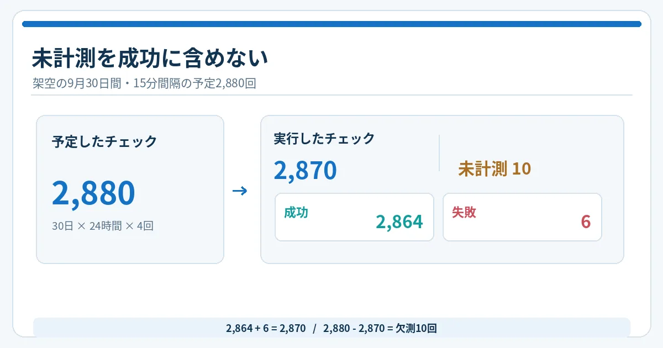Click the large 2,880 planned count
The image size is (663, 348).
(x=93, y=193)
